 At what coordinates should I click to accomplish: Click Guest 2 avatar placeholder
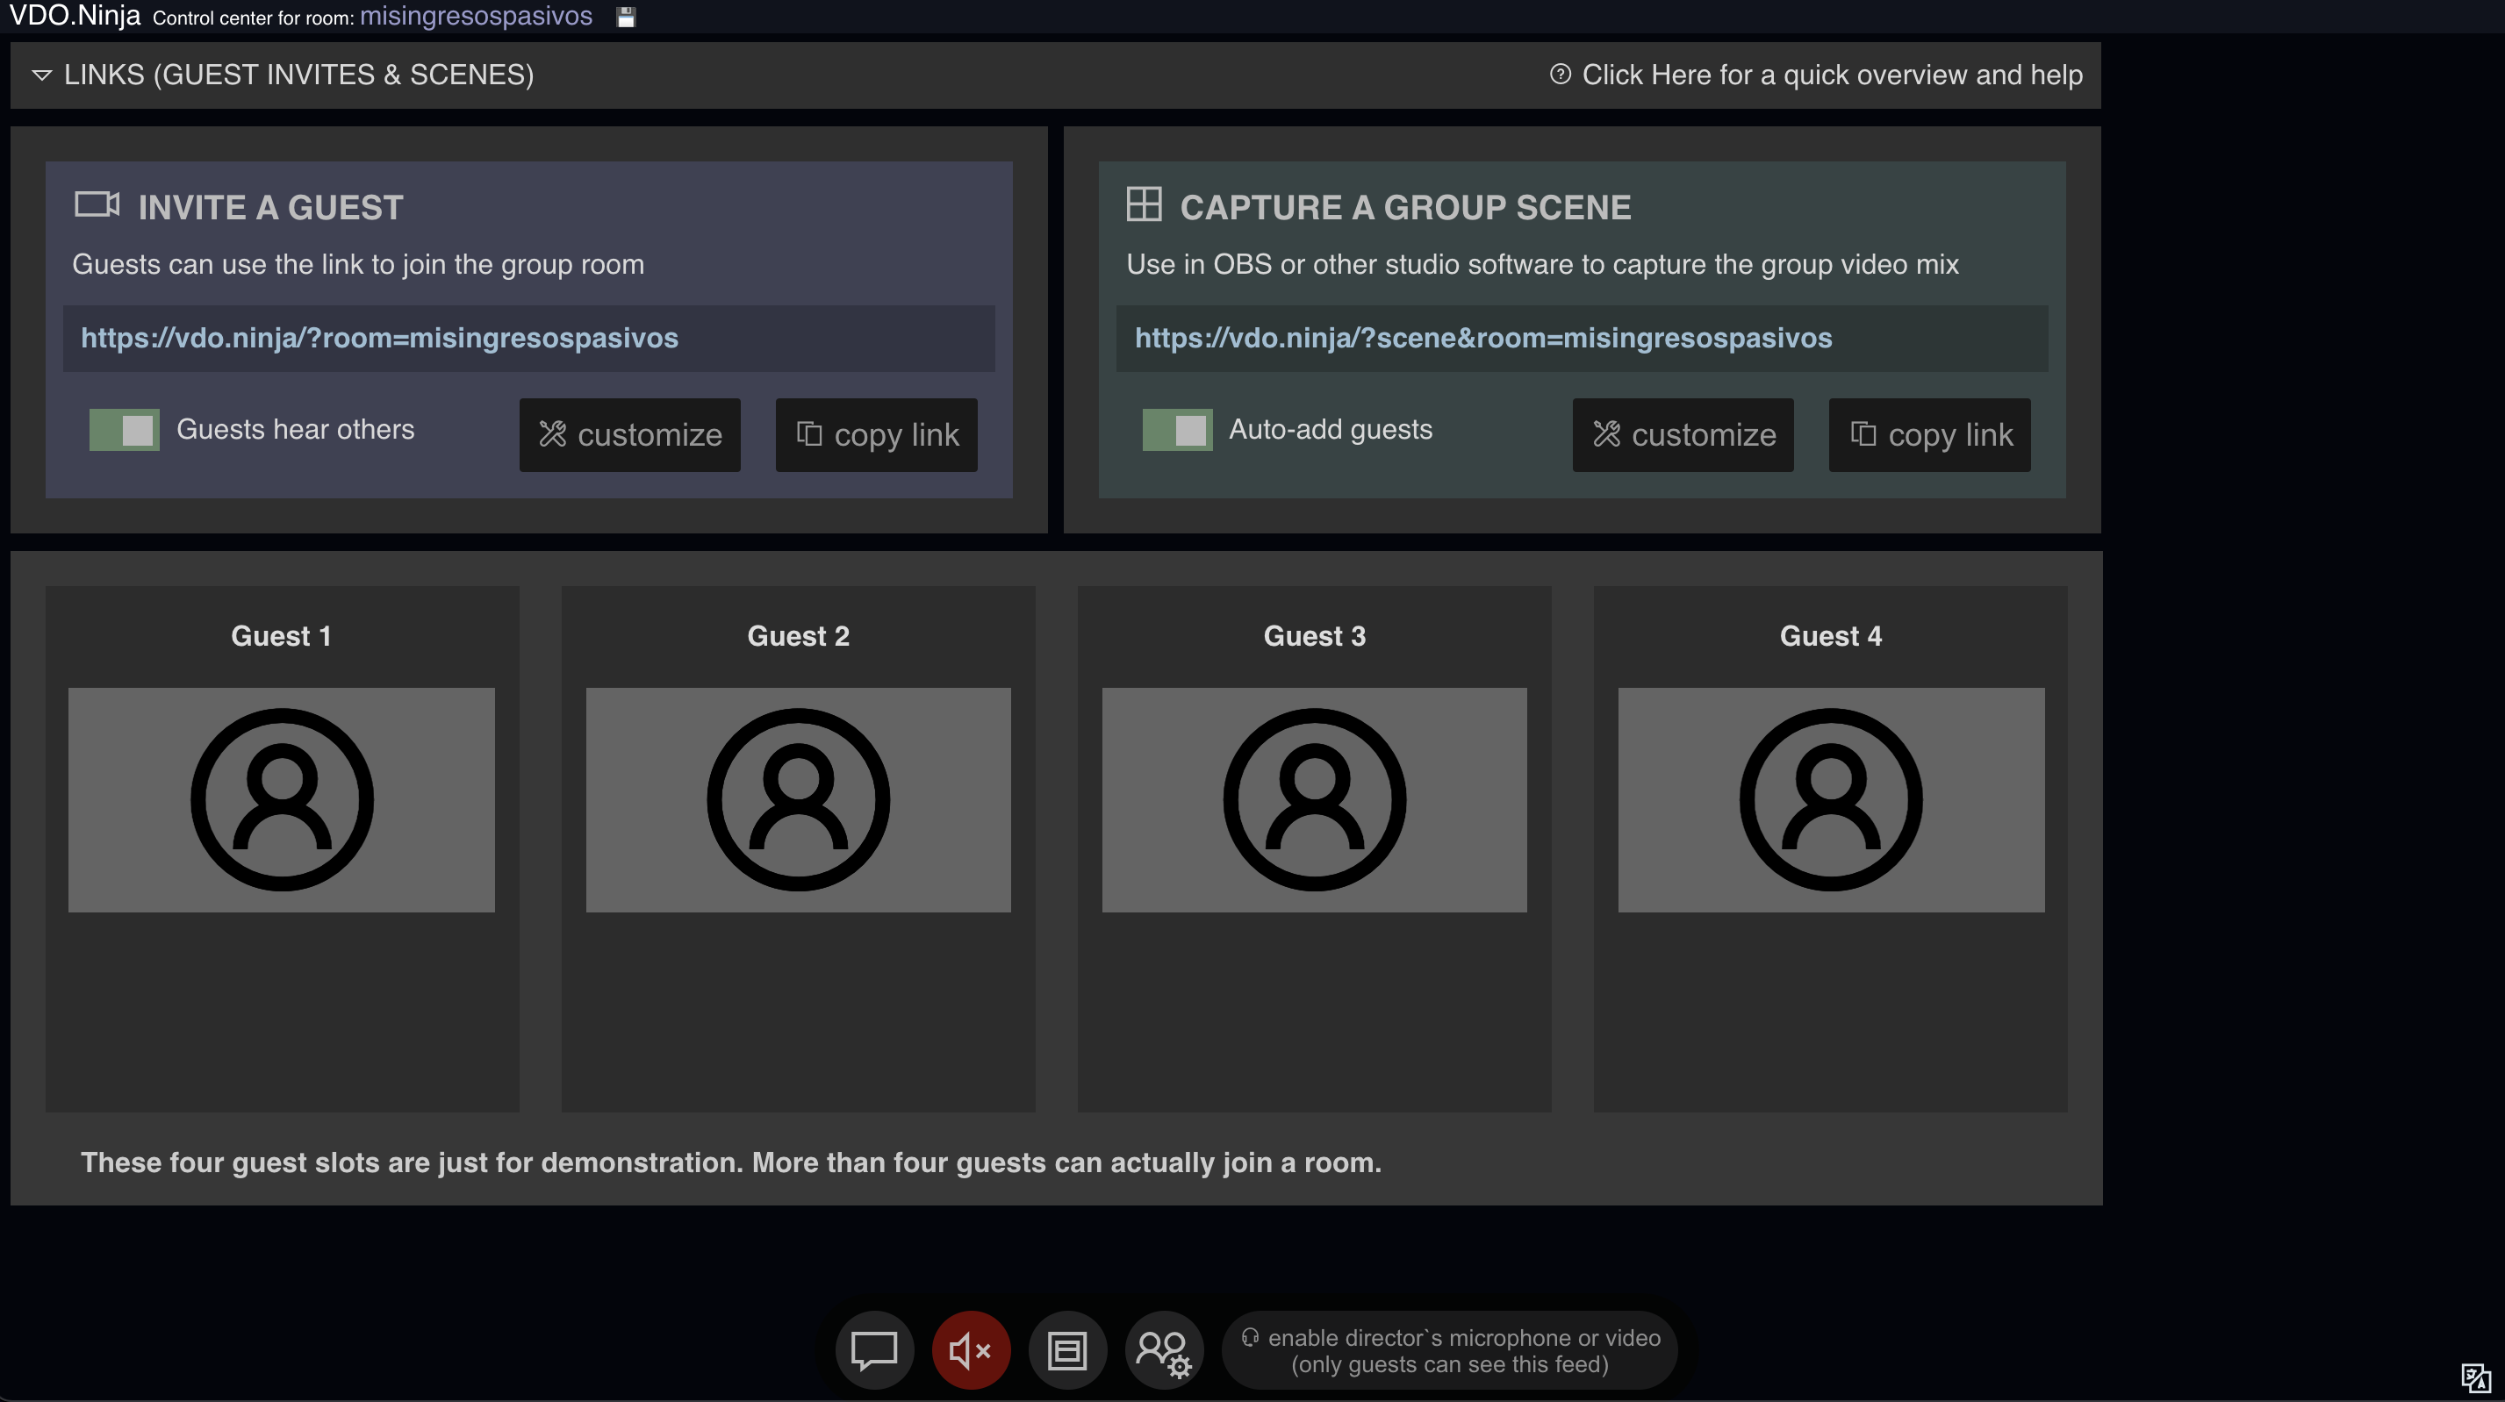797,799
